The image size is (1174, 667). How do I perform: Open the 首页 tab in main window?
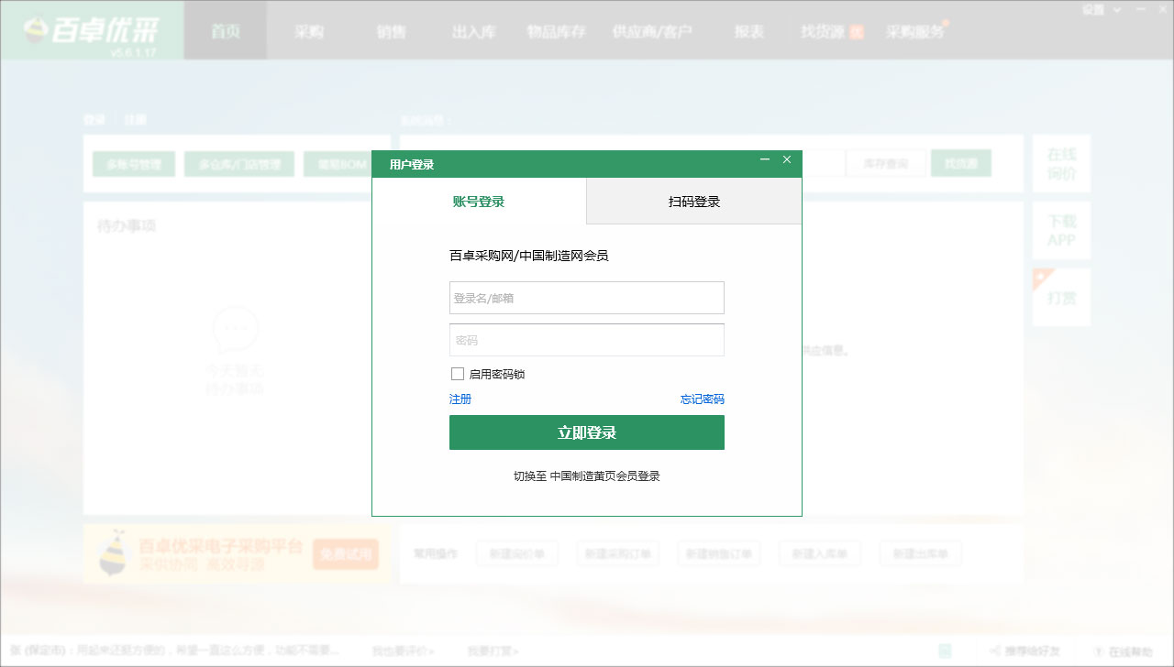click(x=226, y=31)
